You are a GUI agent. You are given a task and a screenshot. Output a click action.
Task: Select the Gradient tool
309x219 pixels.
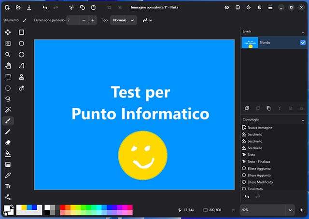(x=8, y=164)
